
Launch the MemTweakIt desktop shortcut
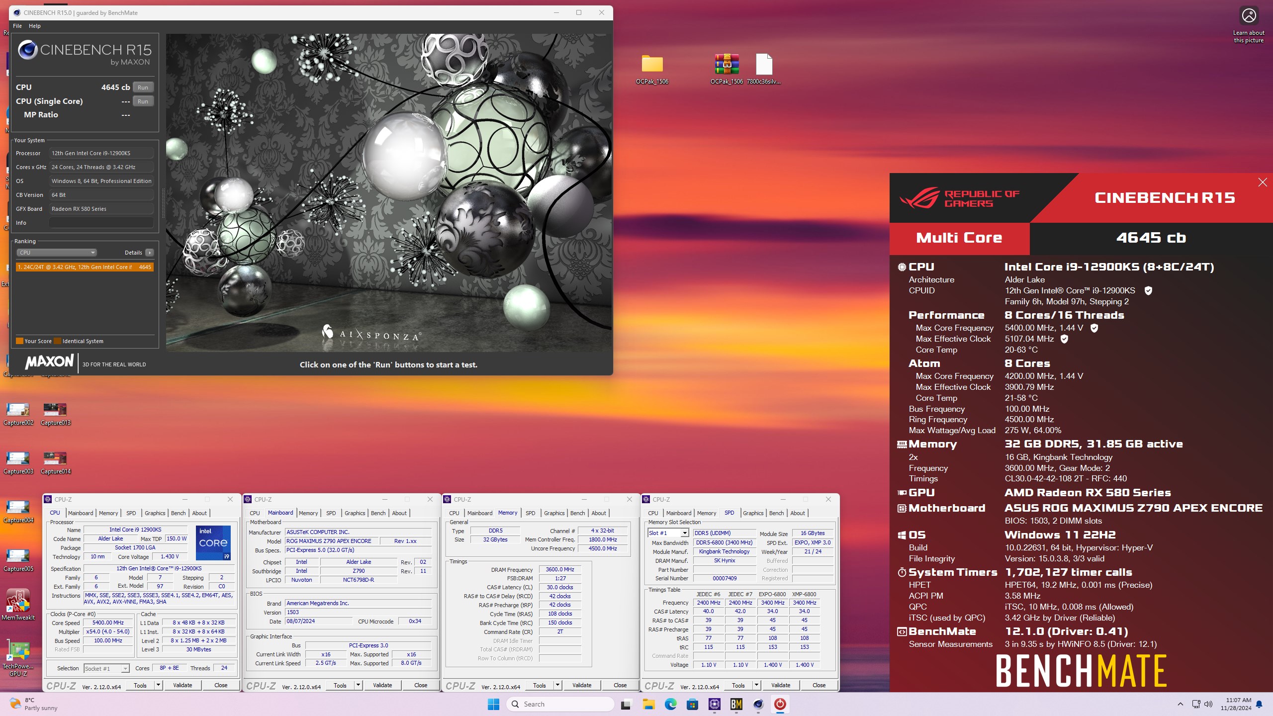point(18,604)
